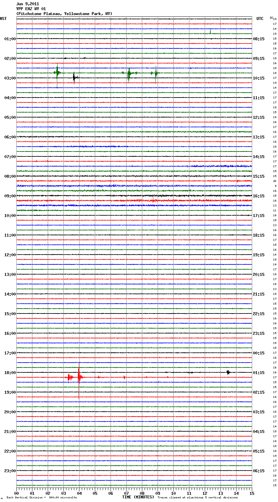
Task: Click the 23:00 MST time label
Action: point(10,471)
